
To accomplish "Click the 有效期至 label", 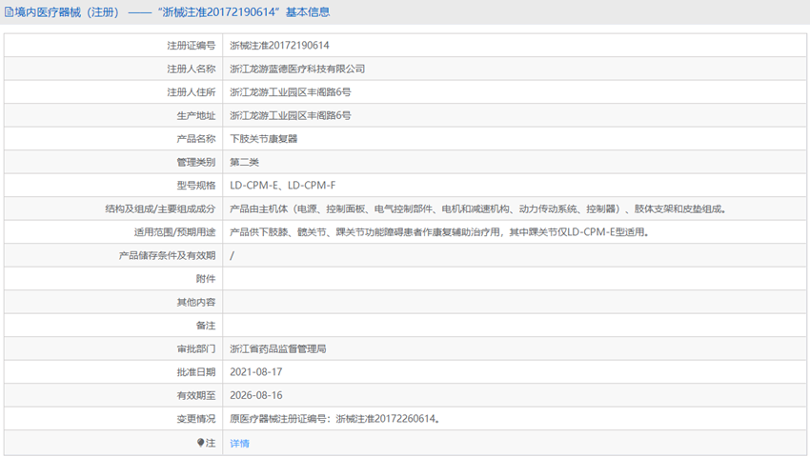I will (x=195, y=395).
